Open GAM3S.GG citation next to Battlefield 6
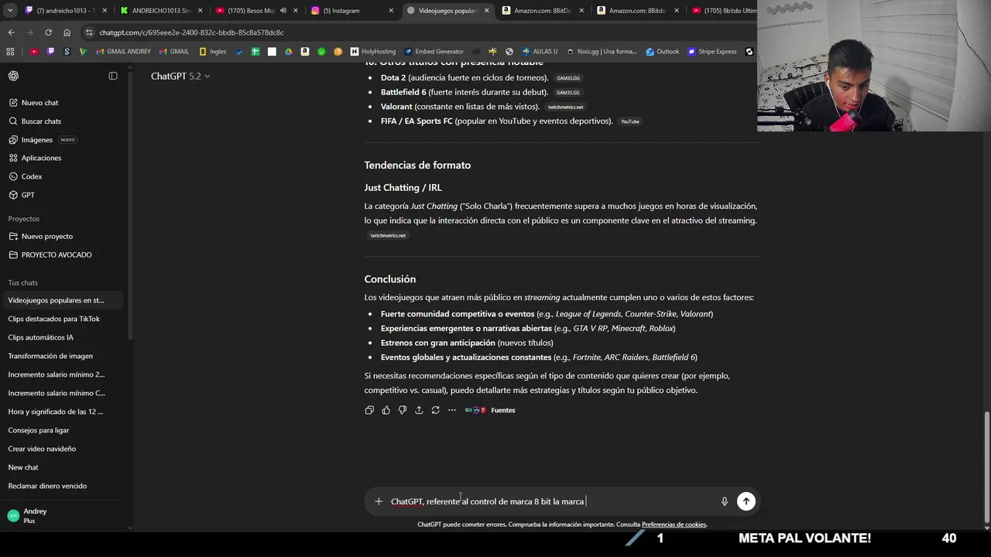 pyautogui.click(x=568, y=93)
